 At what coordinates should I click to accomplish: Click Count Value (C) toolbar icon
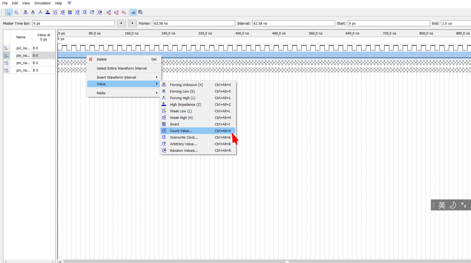coord(77,12)
